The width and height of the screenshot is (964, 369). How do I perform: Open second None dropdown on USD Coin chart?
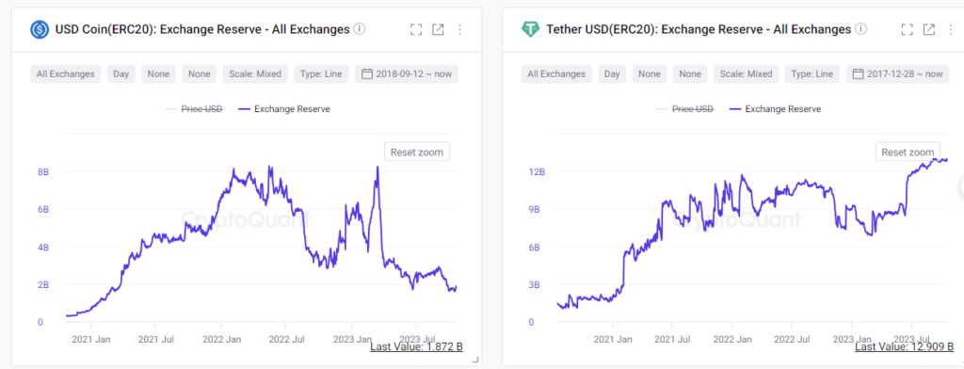tap(200, 73)
